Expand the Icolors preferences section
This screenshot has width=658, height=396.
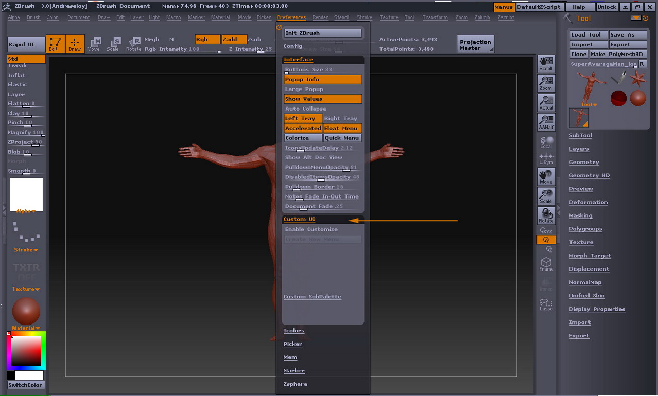294,331
